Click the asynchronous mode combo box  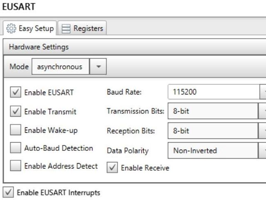tap(60, 67)
